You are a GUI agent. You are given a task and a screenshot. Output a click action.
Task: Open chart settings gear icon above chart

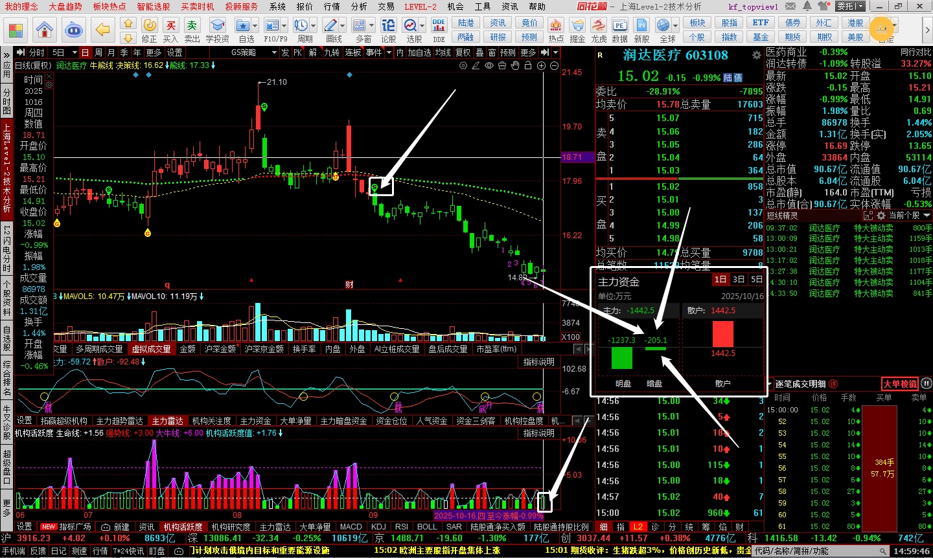[x=463, y=65]
